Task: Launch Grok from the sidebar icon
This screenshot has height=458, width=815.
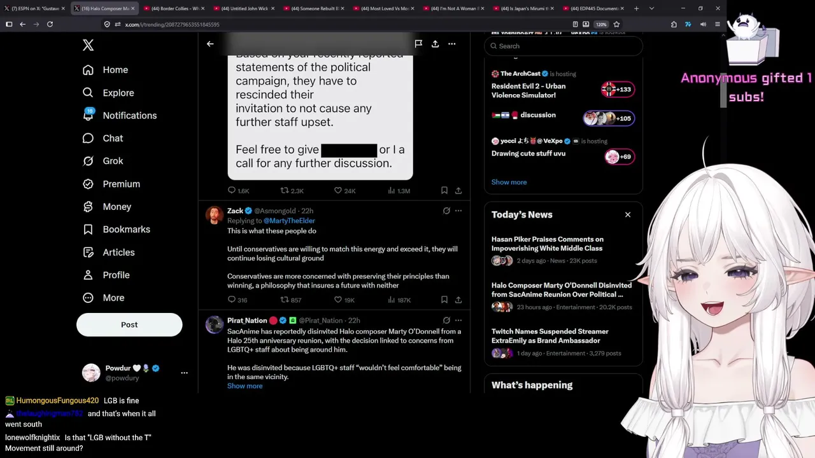Action: click(x=88, y=161)
